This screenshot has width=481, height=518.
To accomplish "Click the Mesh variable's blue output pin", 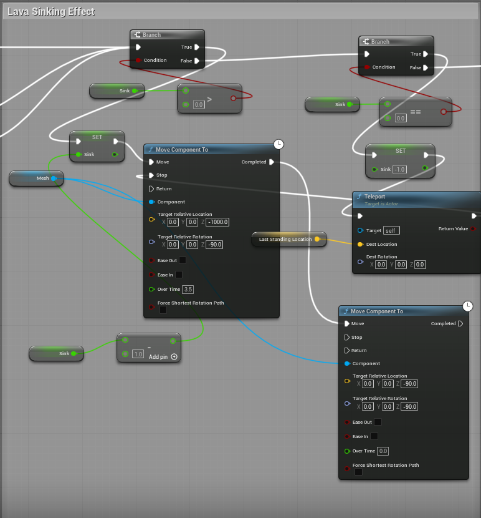I will tap(54, 178).
